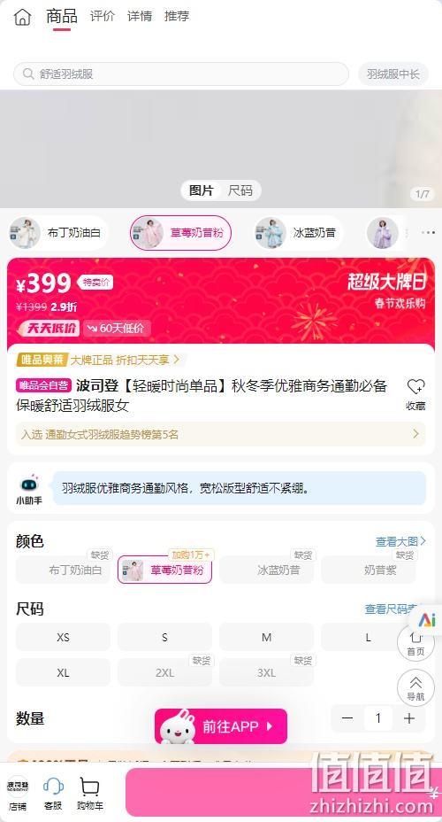Go to the home icon in the top bar

coord(22,17)
